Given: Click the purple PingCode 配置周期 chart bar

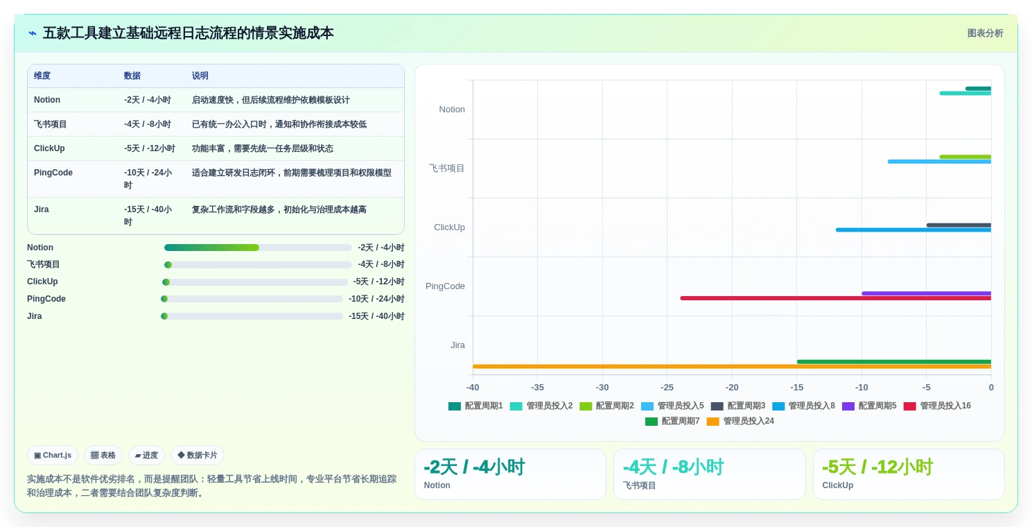Looking at the screenshot, I should click(x=927, y=293).
